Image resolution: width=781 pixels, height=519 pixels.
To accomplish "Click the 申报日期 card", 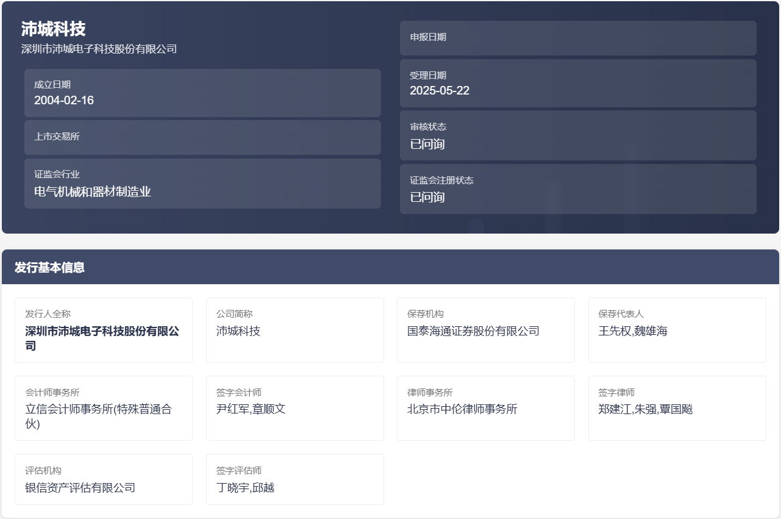I will 577,37.
